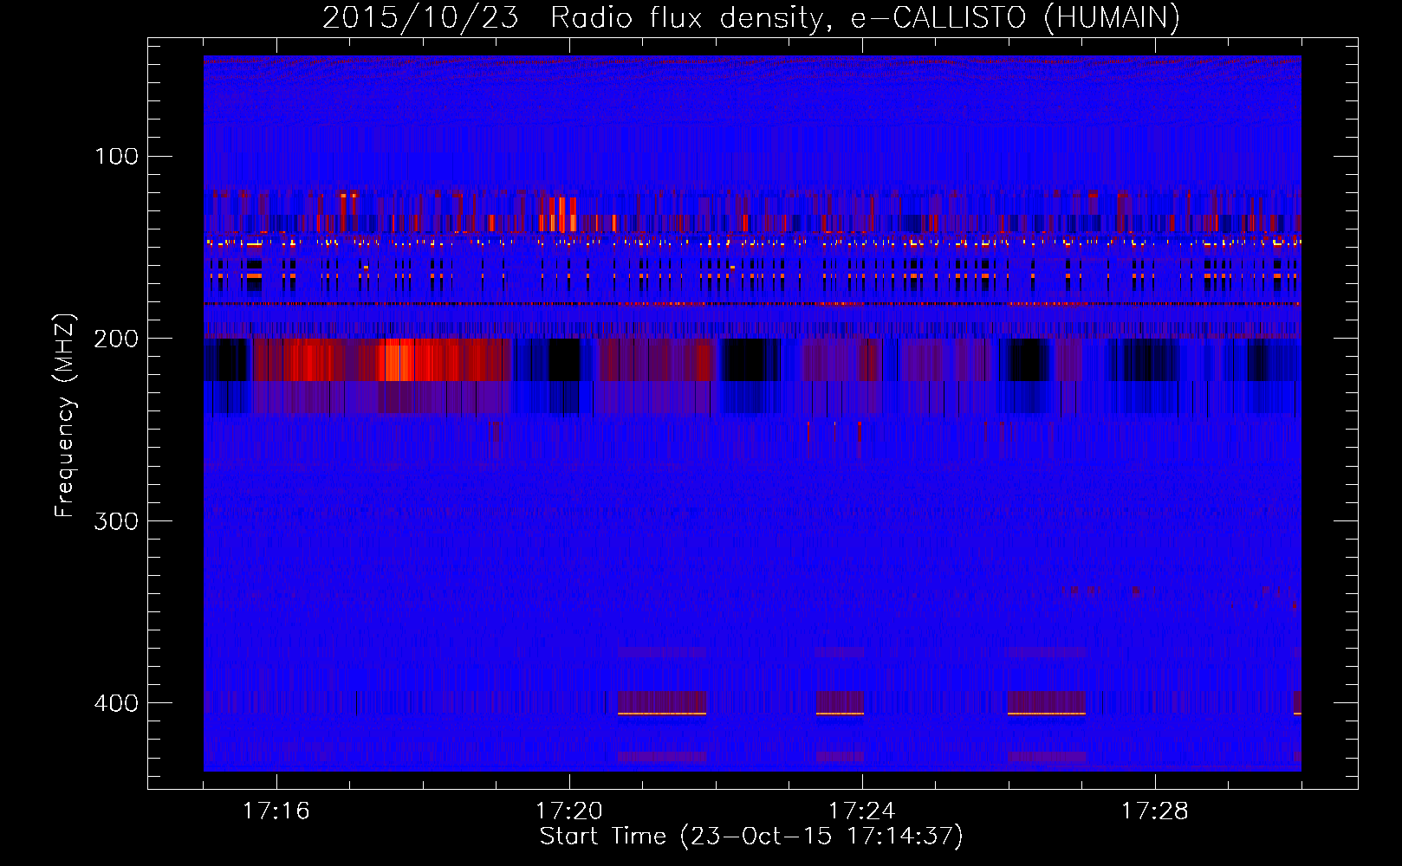Click the '200' frequency tick label
The image size is (1402, 866).
click(117, 339)
